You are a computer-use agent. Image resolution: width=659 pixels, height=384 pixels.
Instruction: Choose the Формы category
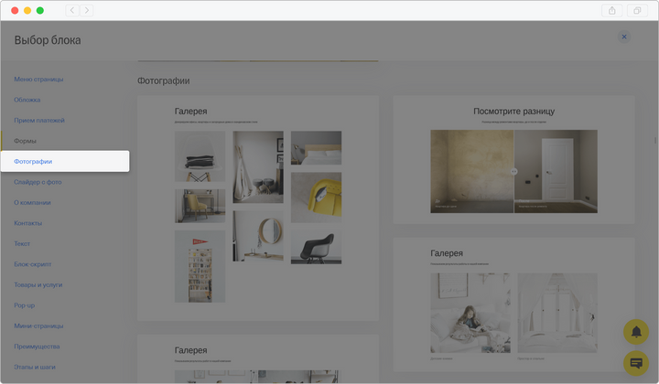pos(26,141)
